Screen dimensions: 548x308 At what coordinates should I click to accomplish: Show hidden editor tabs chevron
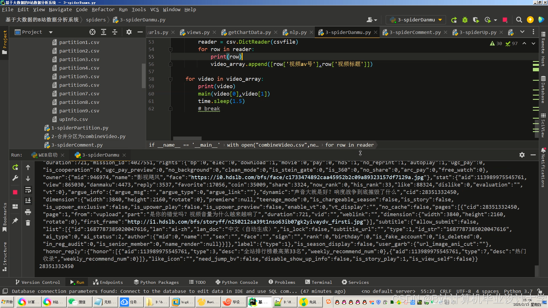pos(522,32)
